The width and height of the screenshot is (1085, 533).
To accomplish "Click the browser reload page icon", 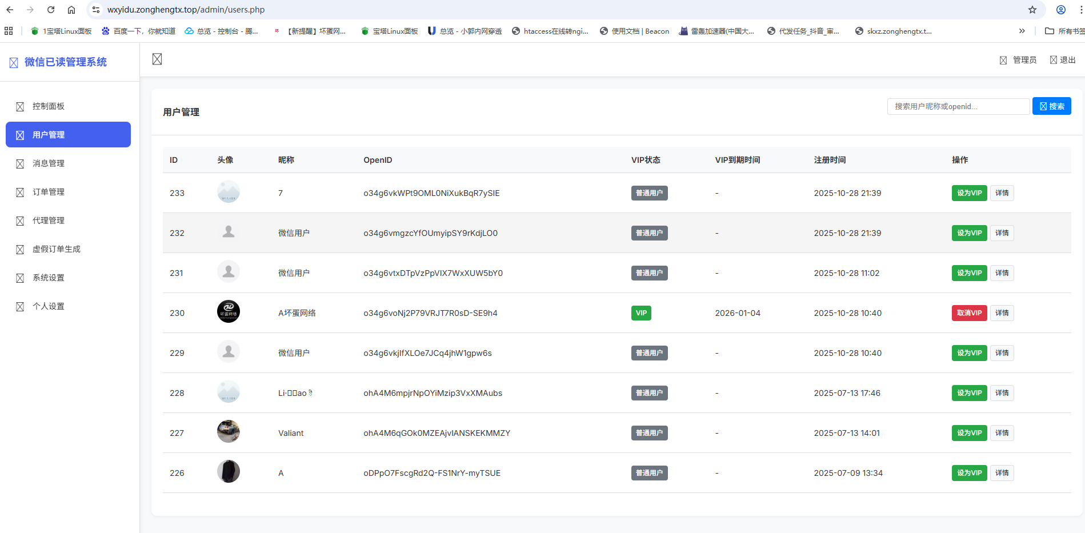I will pyautogui.click(x=51, y=10).
